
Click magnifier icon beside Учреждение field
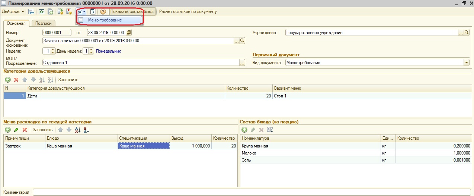(467, 33)
